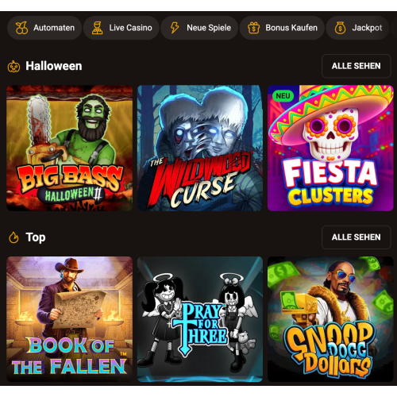
Task: Click the lightning bolt Neue Spiele icon
Action: [x=175, y=28]
